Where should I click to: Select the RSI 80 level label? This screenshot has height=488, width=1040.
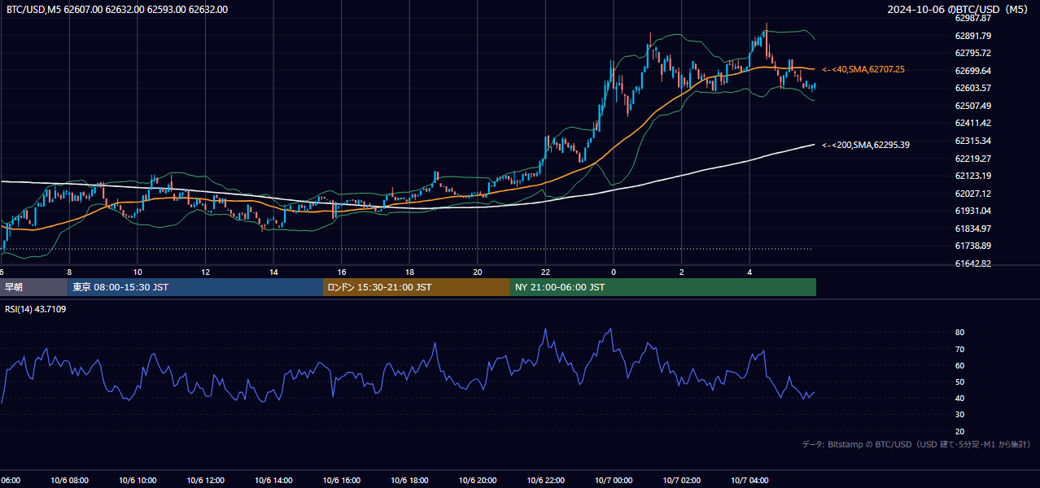point(959,333)
